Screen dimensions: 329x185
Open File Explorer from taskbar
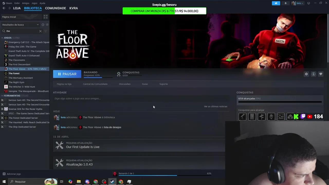coord(79,182)
